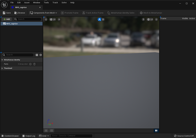The height and width of the screenshot is (138, 196).
Task: Open the Components from Mesh dropdown
Action: pos(43,13)
